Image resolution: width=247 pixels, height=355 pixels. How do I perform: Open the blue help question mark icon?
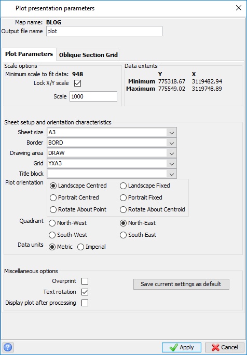tap(8, 347)
